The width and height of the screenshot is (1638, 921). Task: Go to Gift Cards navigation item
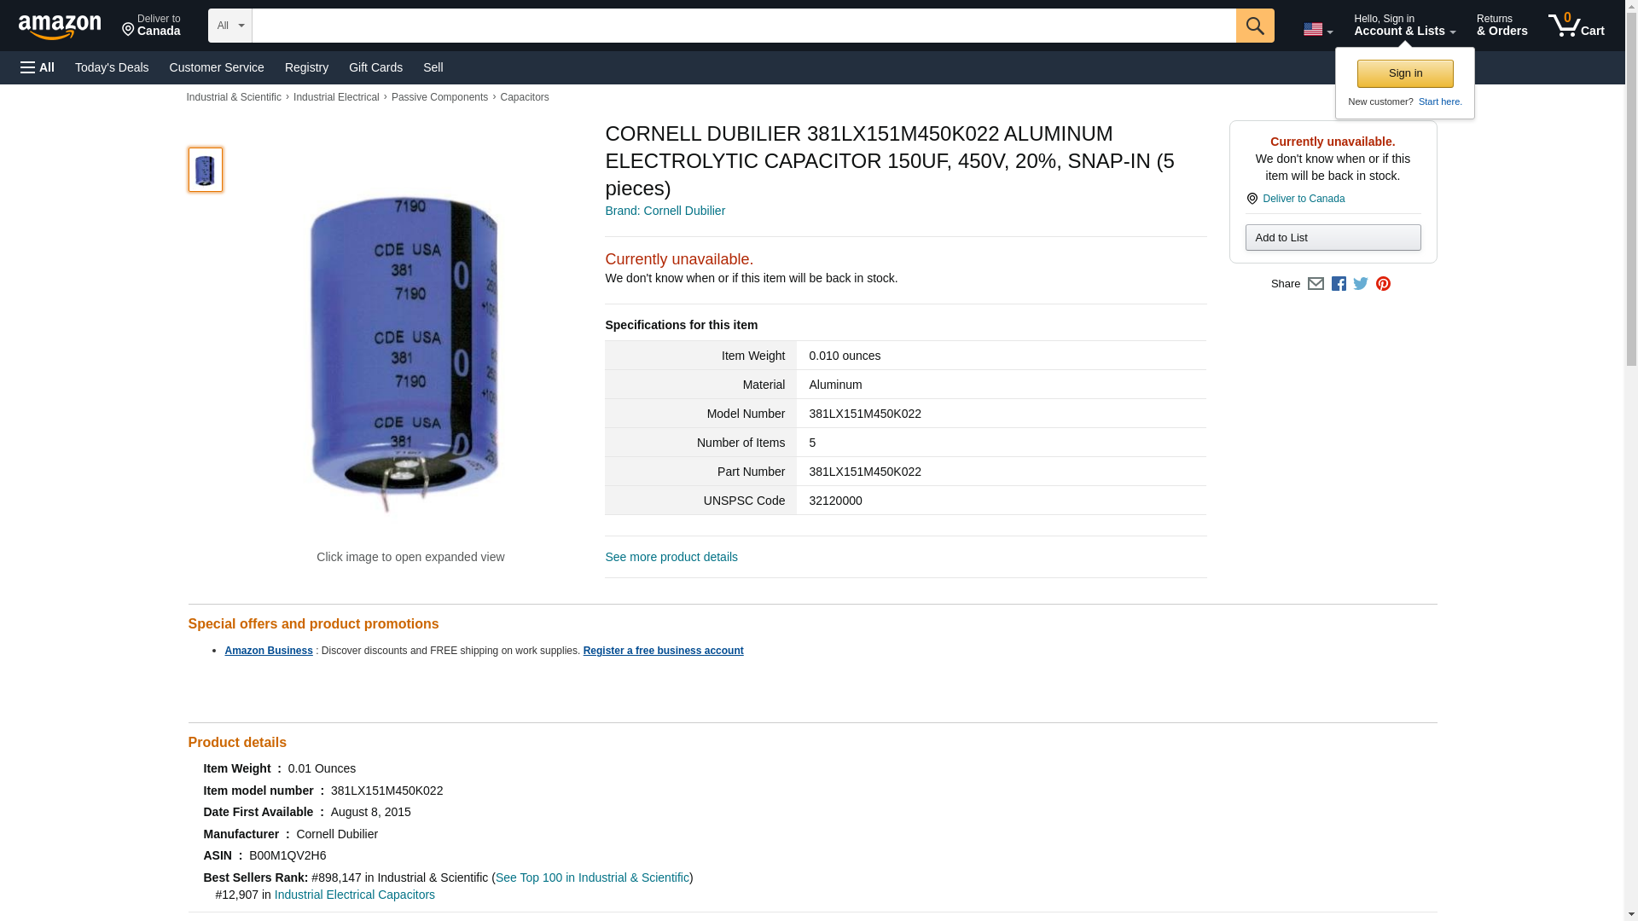375,67
